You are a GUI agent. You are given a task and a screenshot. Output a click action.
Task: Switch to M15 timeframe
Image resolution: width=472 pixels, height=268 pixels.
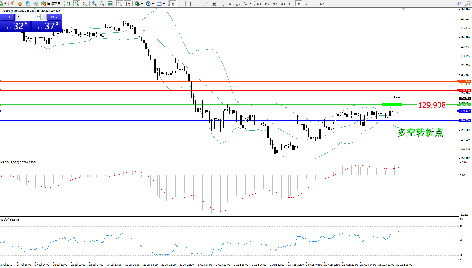(x=275, y=4)
